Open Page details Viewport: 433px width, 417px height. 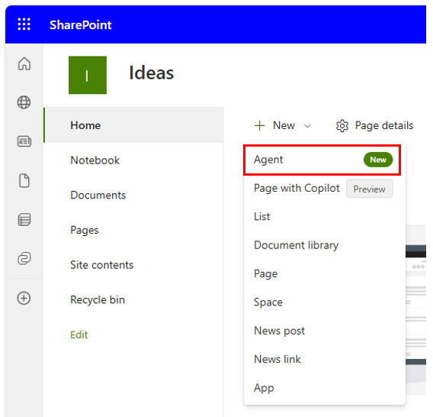point(375,125)
